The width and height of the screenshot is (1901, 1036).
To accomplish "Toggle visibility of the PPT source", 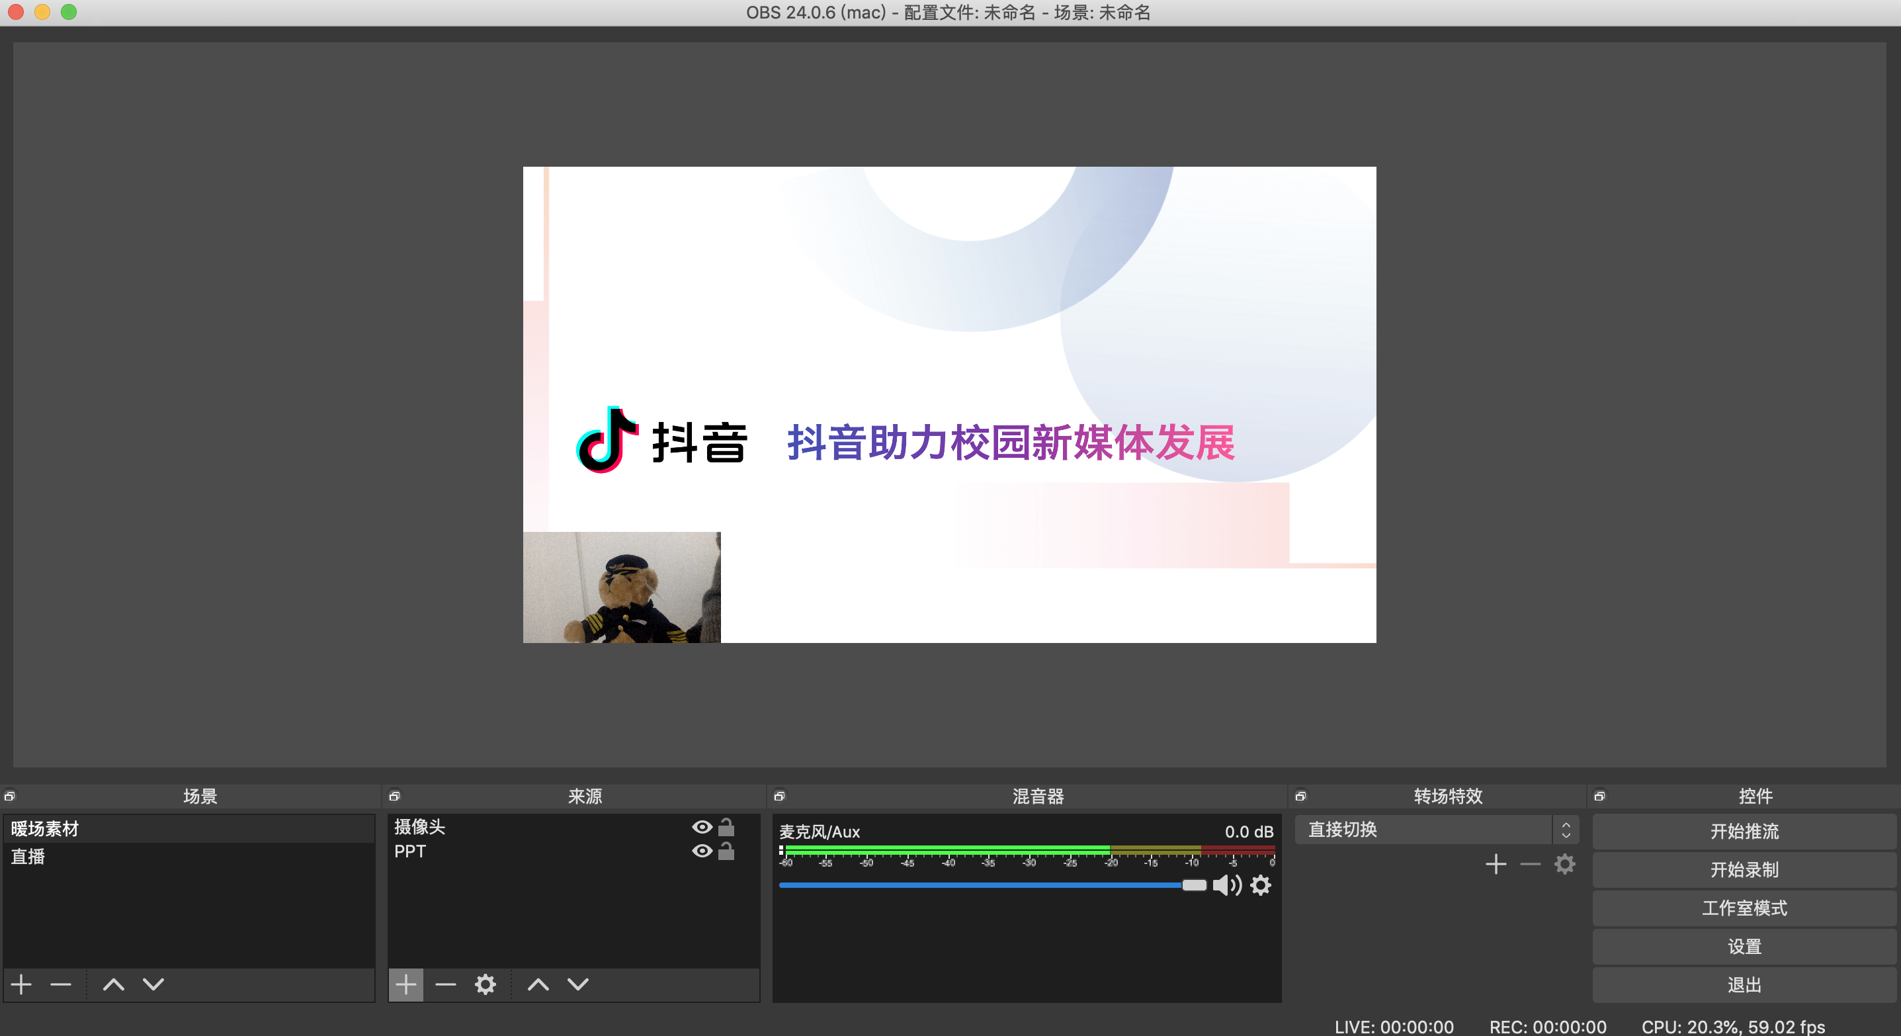I will point(701,851).
